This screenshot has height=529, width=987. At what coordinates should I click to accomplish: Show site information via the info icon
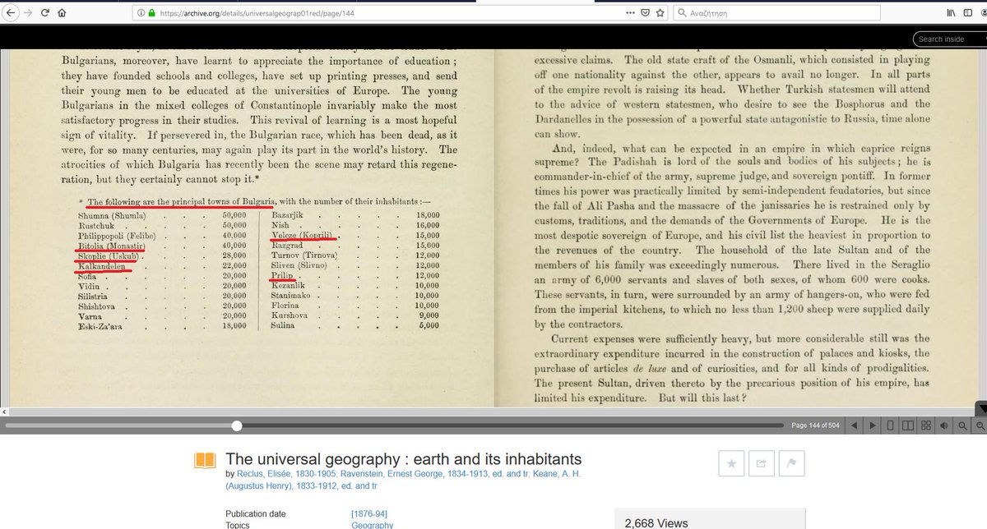[141, 13]
